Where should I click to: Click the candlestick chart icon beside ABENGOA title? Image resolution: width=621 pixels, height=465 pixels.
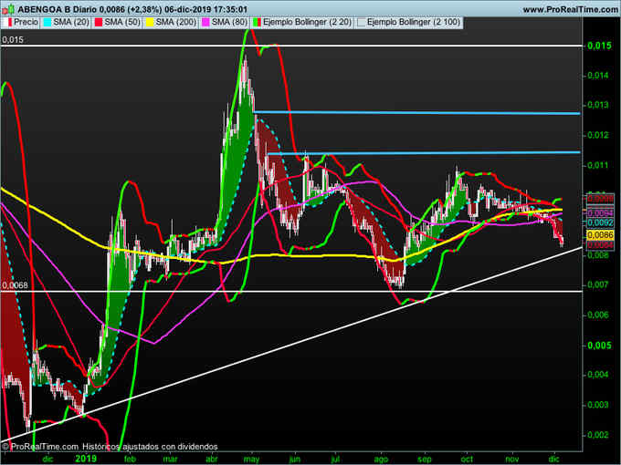8,9
